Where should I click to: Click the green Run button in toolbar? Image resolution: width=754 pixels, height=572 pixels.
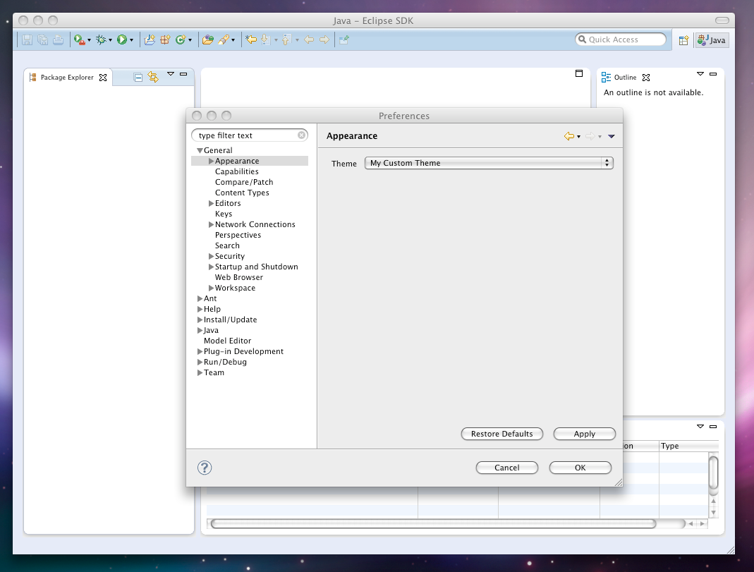(x=122, y=40)
